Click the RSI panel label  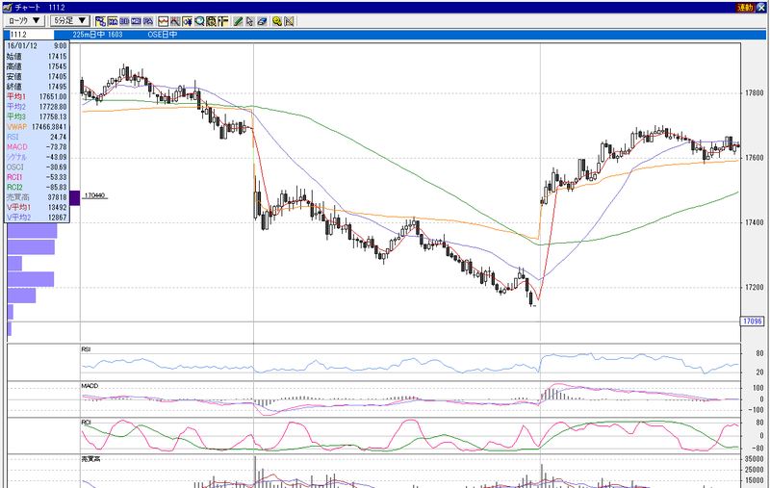(86, 349)
